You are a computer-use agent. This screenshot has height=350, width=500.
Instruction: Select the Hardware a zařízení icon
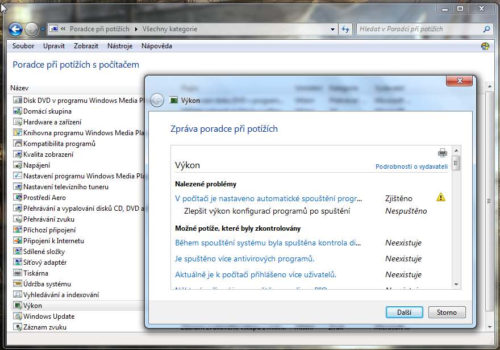point(18,122)
